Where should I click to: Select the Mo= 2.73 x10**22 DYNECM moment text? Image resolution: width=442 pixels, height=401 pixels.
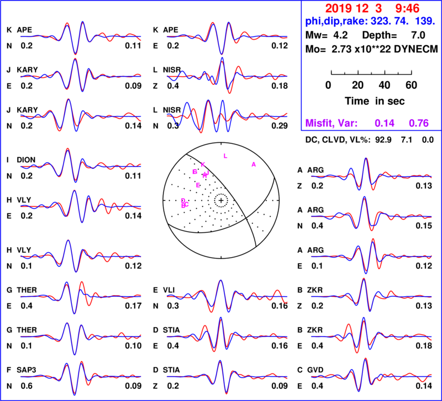371,49
